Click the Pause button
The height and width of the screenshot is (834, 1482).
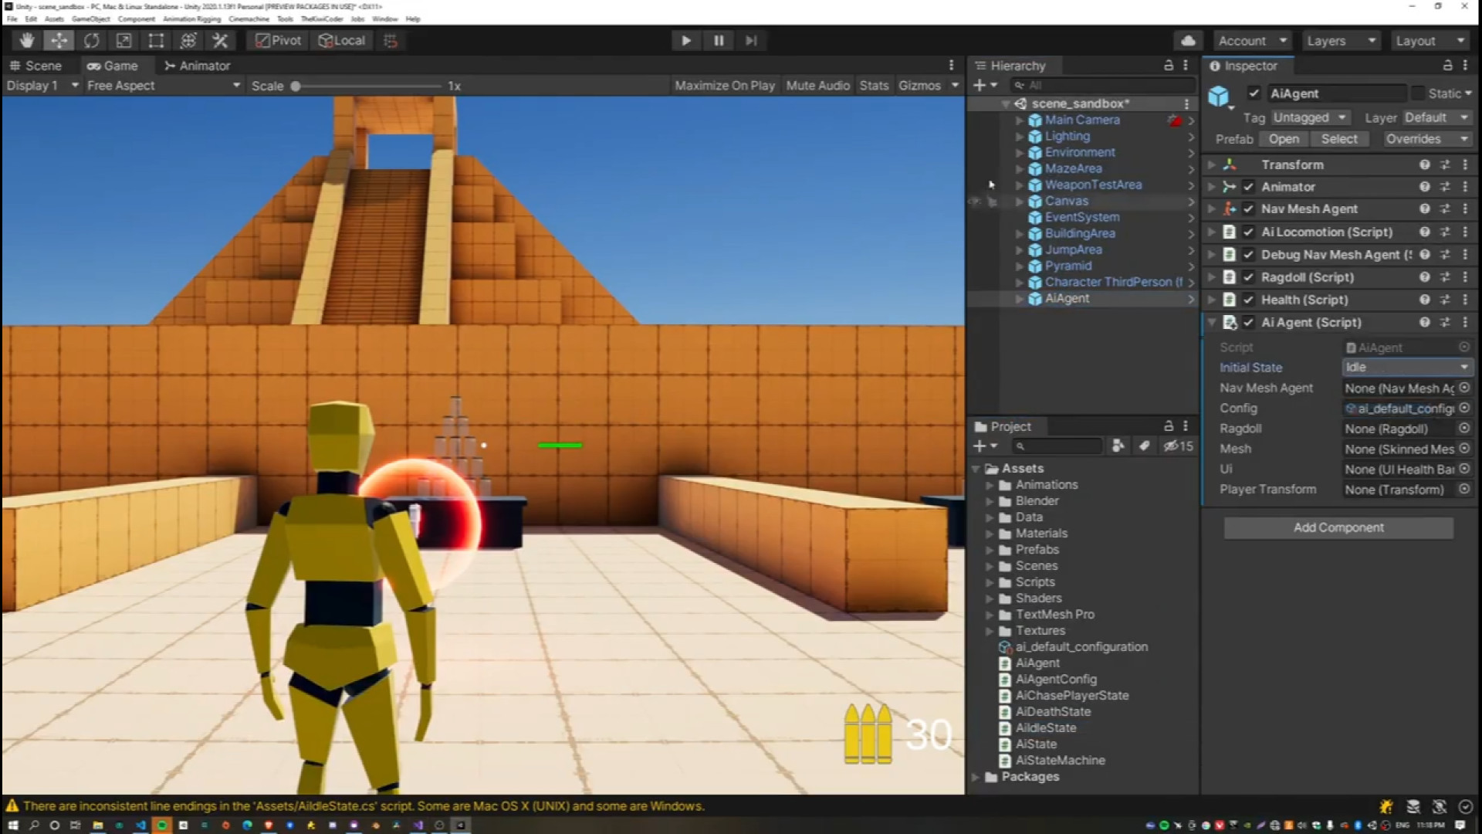point(719,41)
